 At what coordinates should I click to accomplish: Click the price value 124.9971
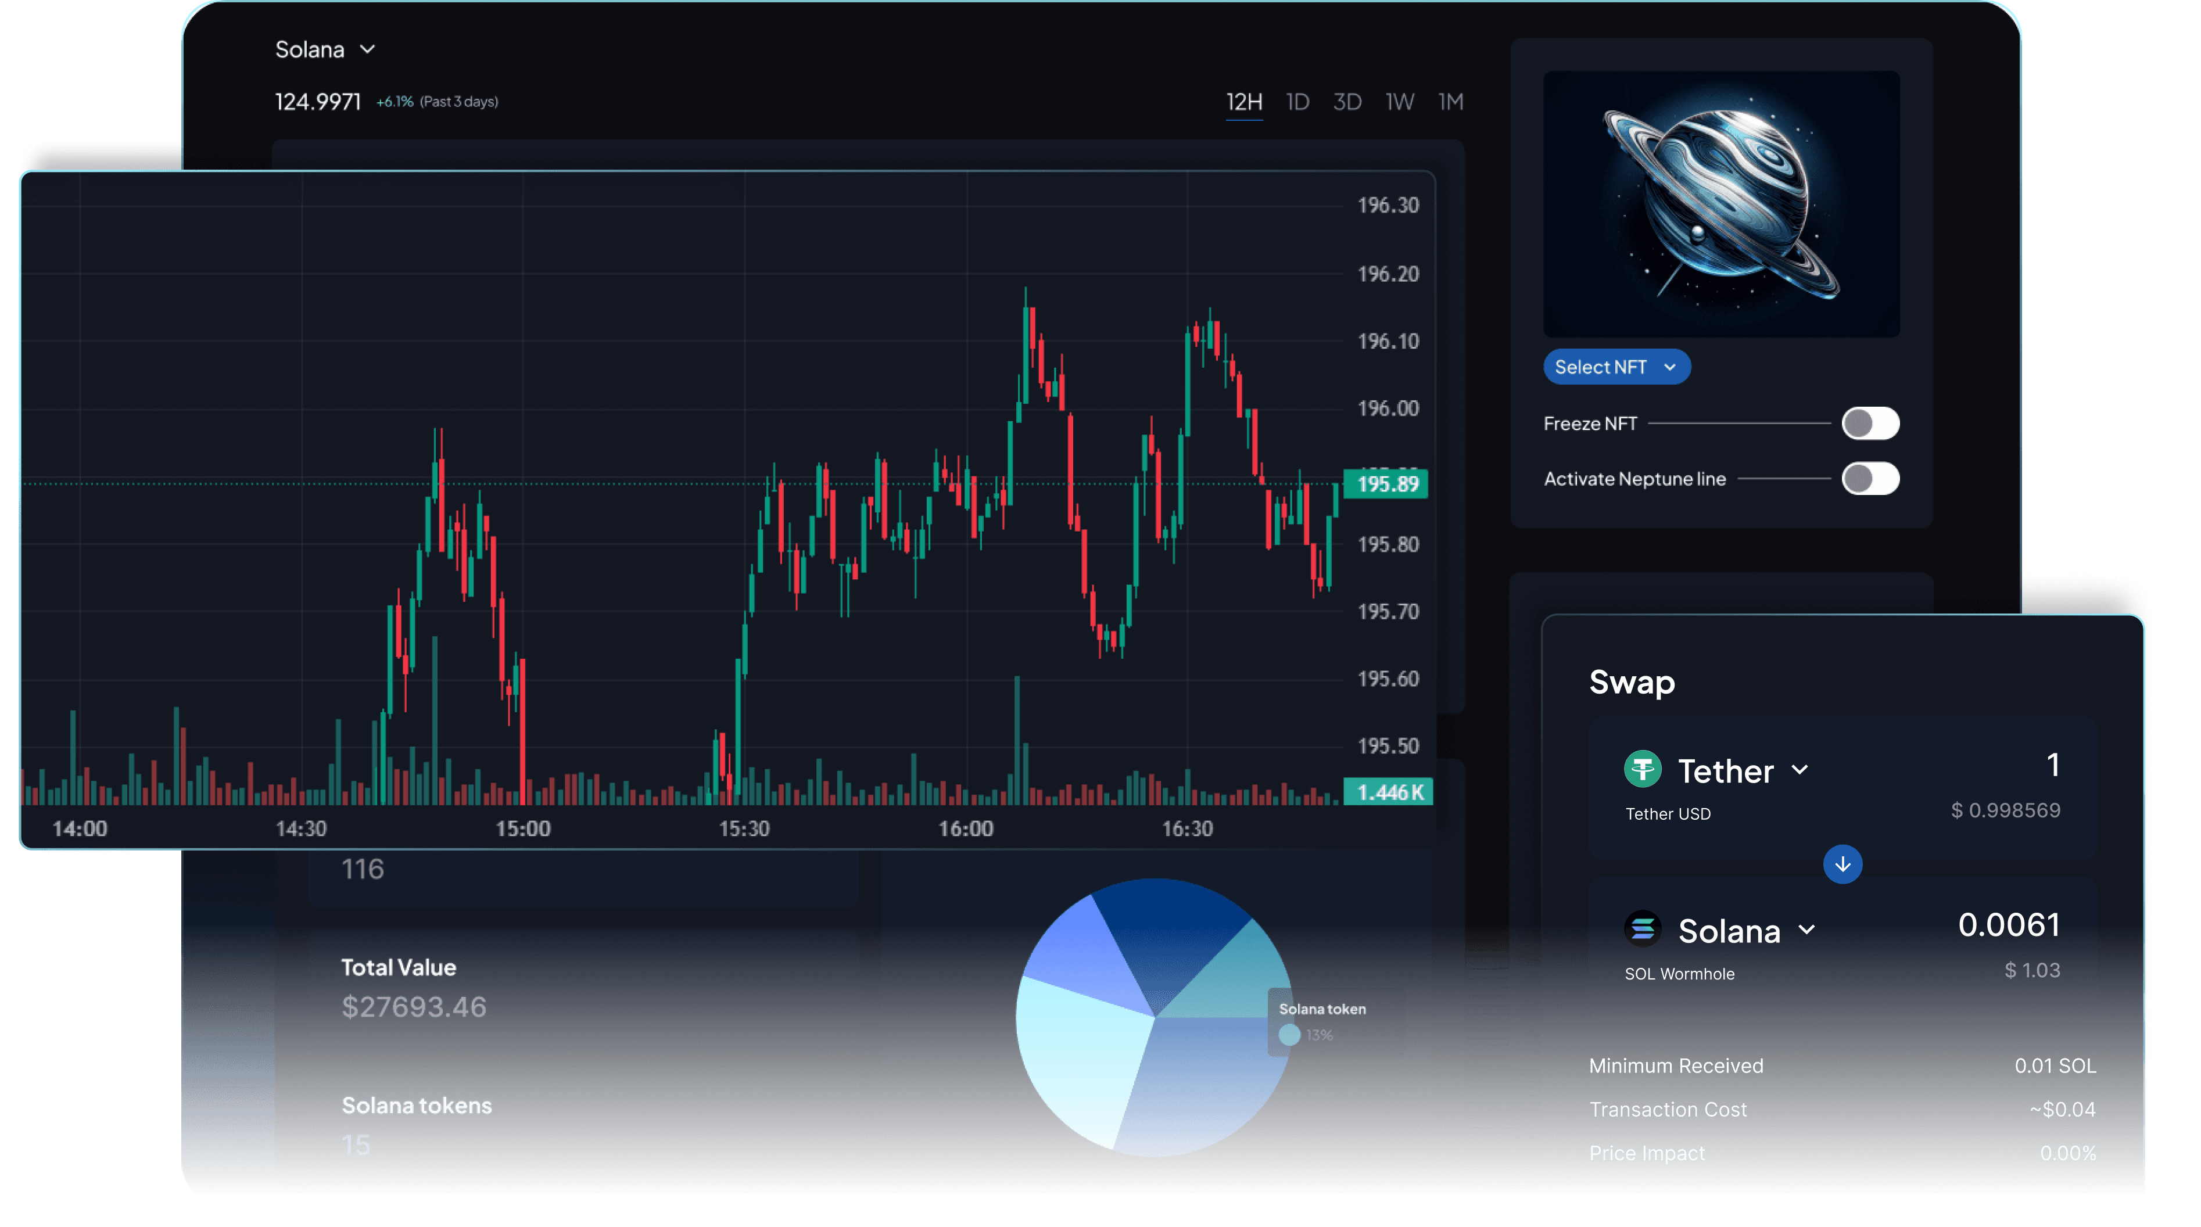tap(318, 102)
